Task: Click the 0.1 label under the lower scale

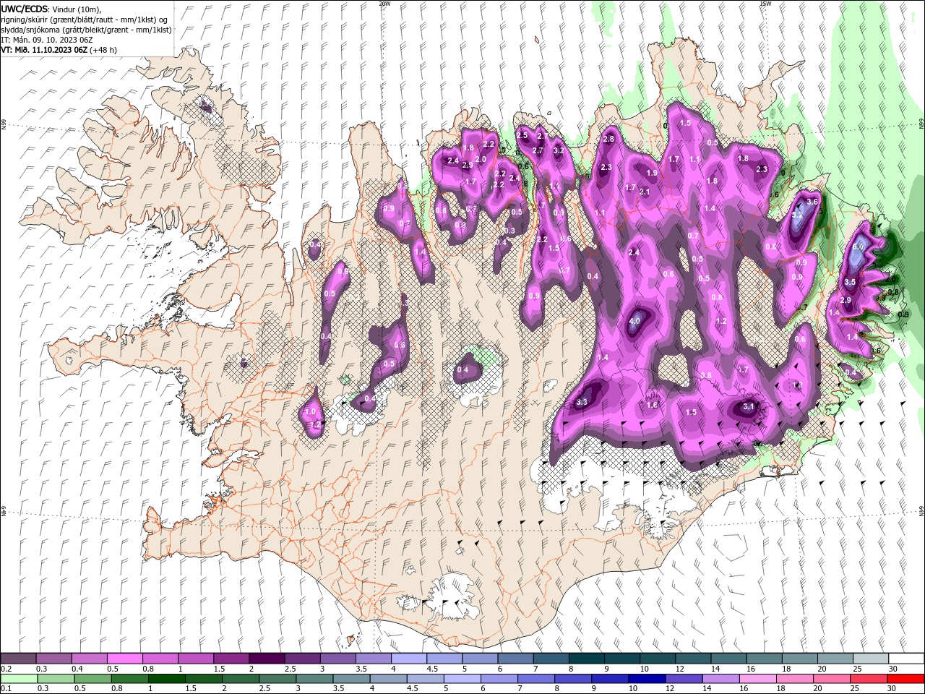Action: [5, 689]
